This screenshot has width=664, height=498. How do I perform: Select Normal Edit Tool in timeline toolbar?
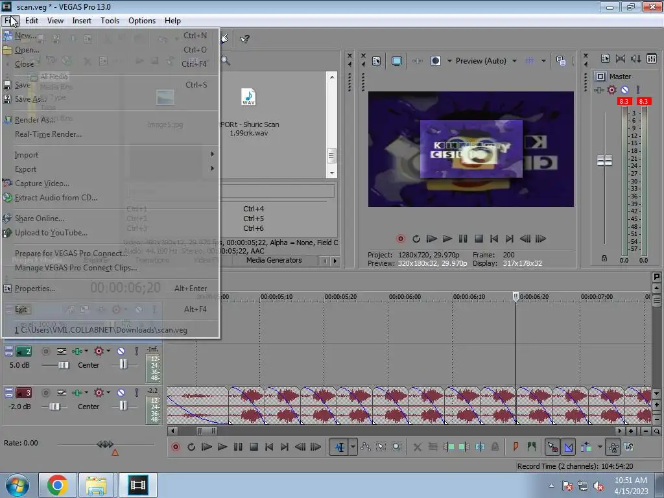(340, 447)
